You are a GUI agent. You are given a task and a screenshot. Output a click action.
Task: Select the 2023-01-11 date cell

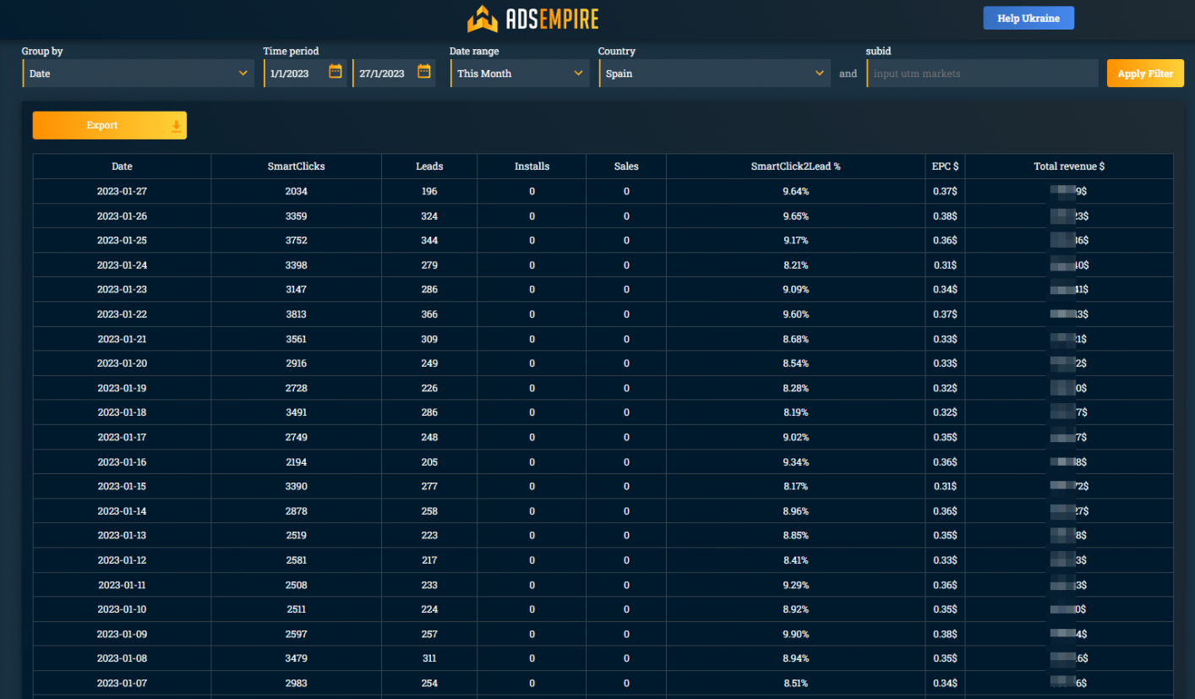[x=122, y=585]
